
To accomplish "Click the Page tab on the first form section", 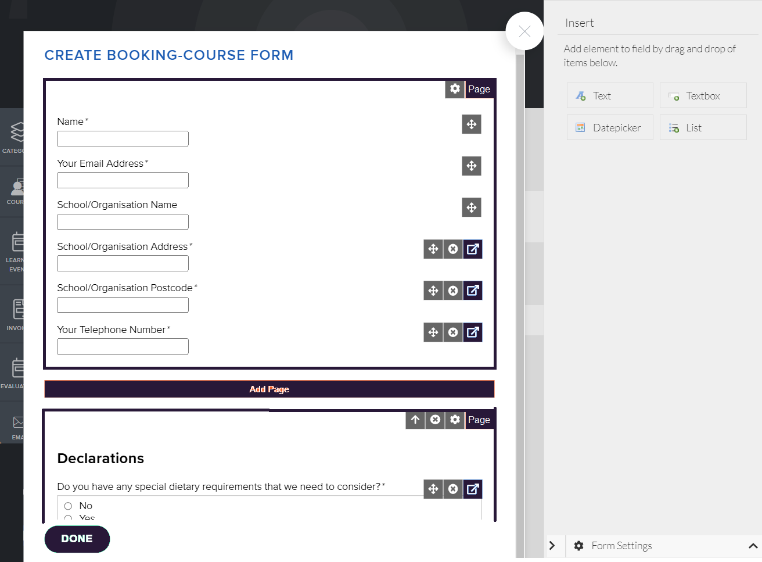I will coord(479,89).
